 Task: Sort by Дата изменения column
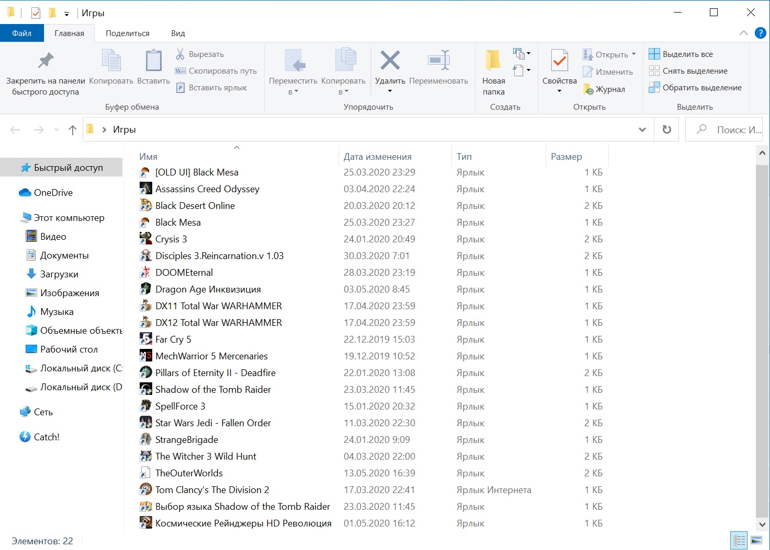(x=377, y=157)
